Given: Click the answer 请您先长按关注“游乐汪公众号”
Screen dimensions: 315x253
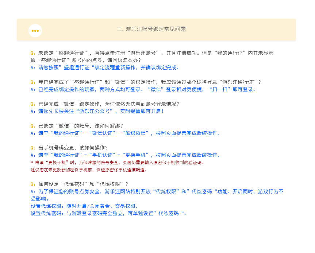Looking at the screenshot, I should click(x=97, y=111).
